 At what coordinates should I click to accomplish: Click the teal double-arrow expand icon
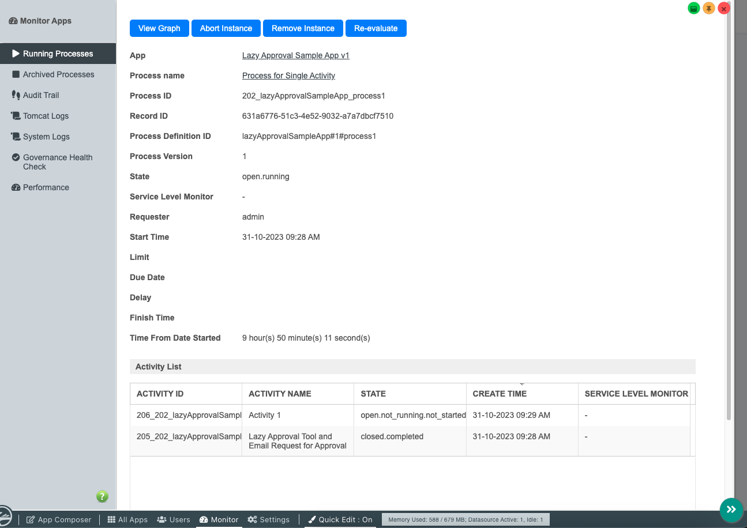[x=731, y=509]
